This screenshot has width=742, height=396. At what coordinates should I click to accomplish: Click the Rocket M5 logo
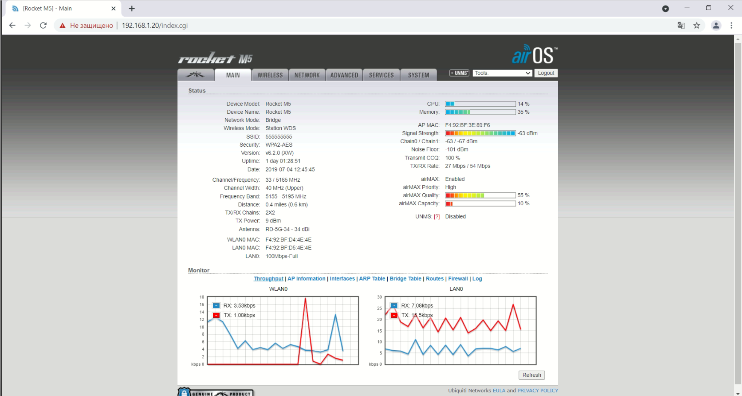(x=215, y=59)
